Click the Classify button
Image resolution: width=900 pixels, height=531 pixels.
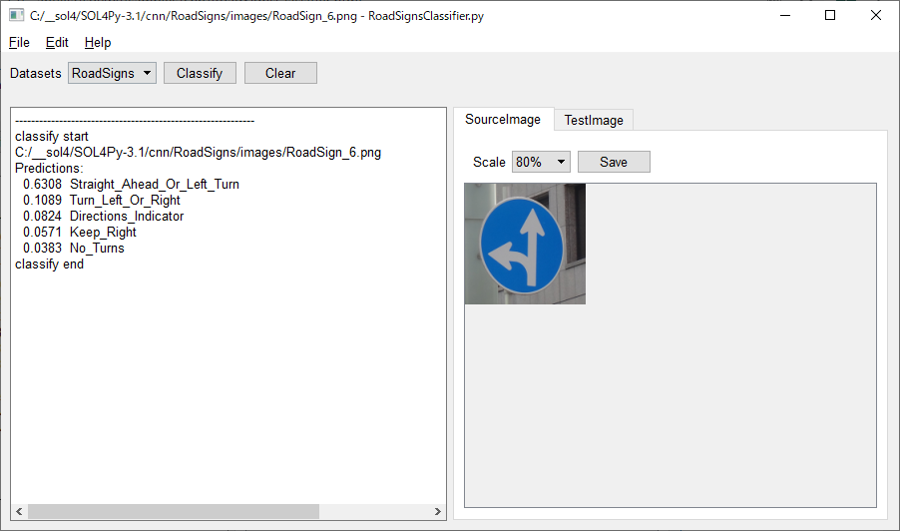click(x=200, y=74)
